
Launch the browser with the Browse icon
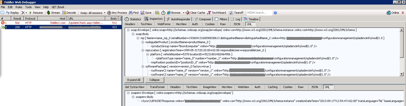[169, 13]
